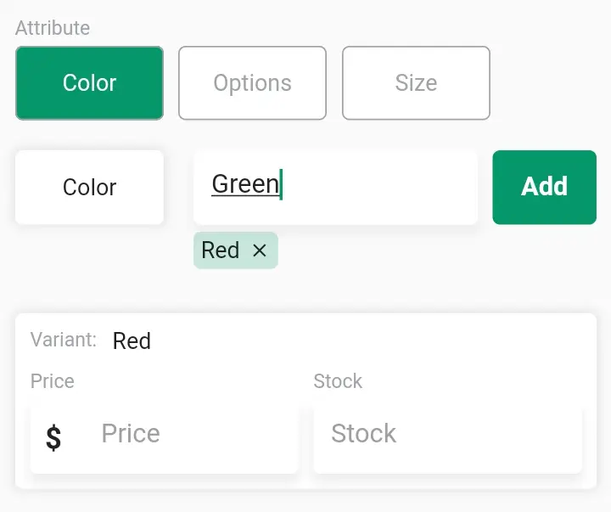Click the Stock label above the field

coord(338,381)
